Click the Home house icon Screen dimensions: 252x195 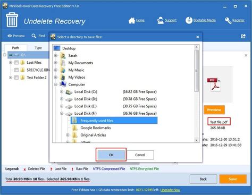132,21
